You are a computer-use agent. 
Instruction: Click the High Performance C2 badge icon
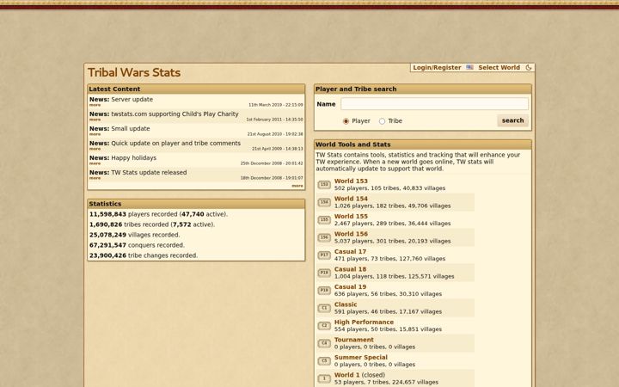[x=324, y=326]
